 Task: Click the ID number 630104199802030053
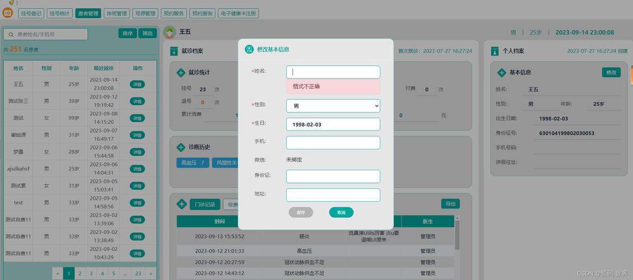tap(567, 133)
